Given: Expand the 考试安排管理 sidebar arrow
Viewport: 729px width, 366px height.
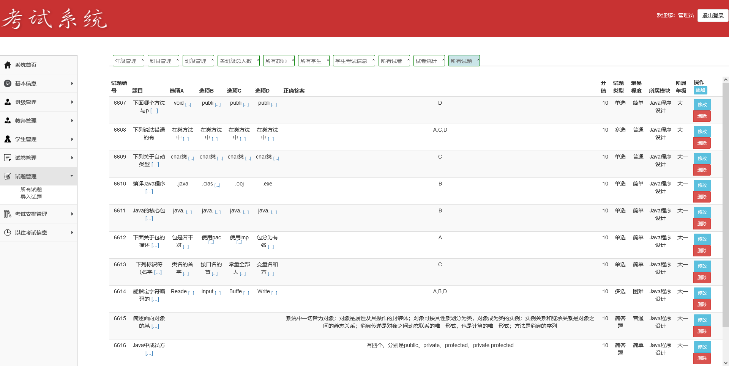Looking at the screenshot, I should tap(72, 214).
